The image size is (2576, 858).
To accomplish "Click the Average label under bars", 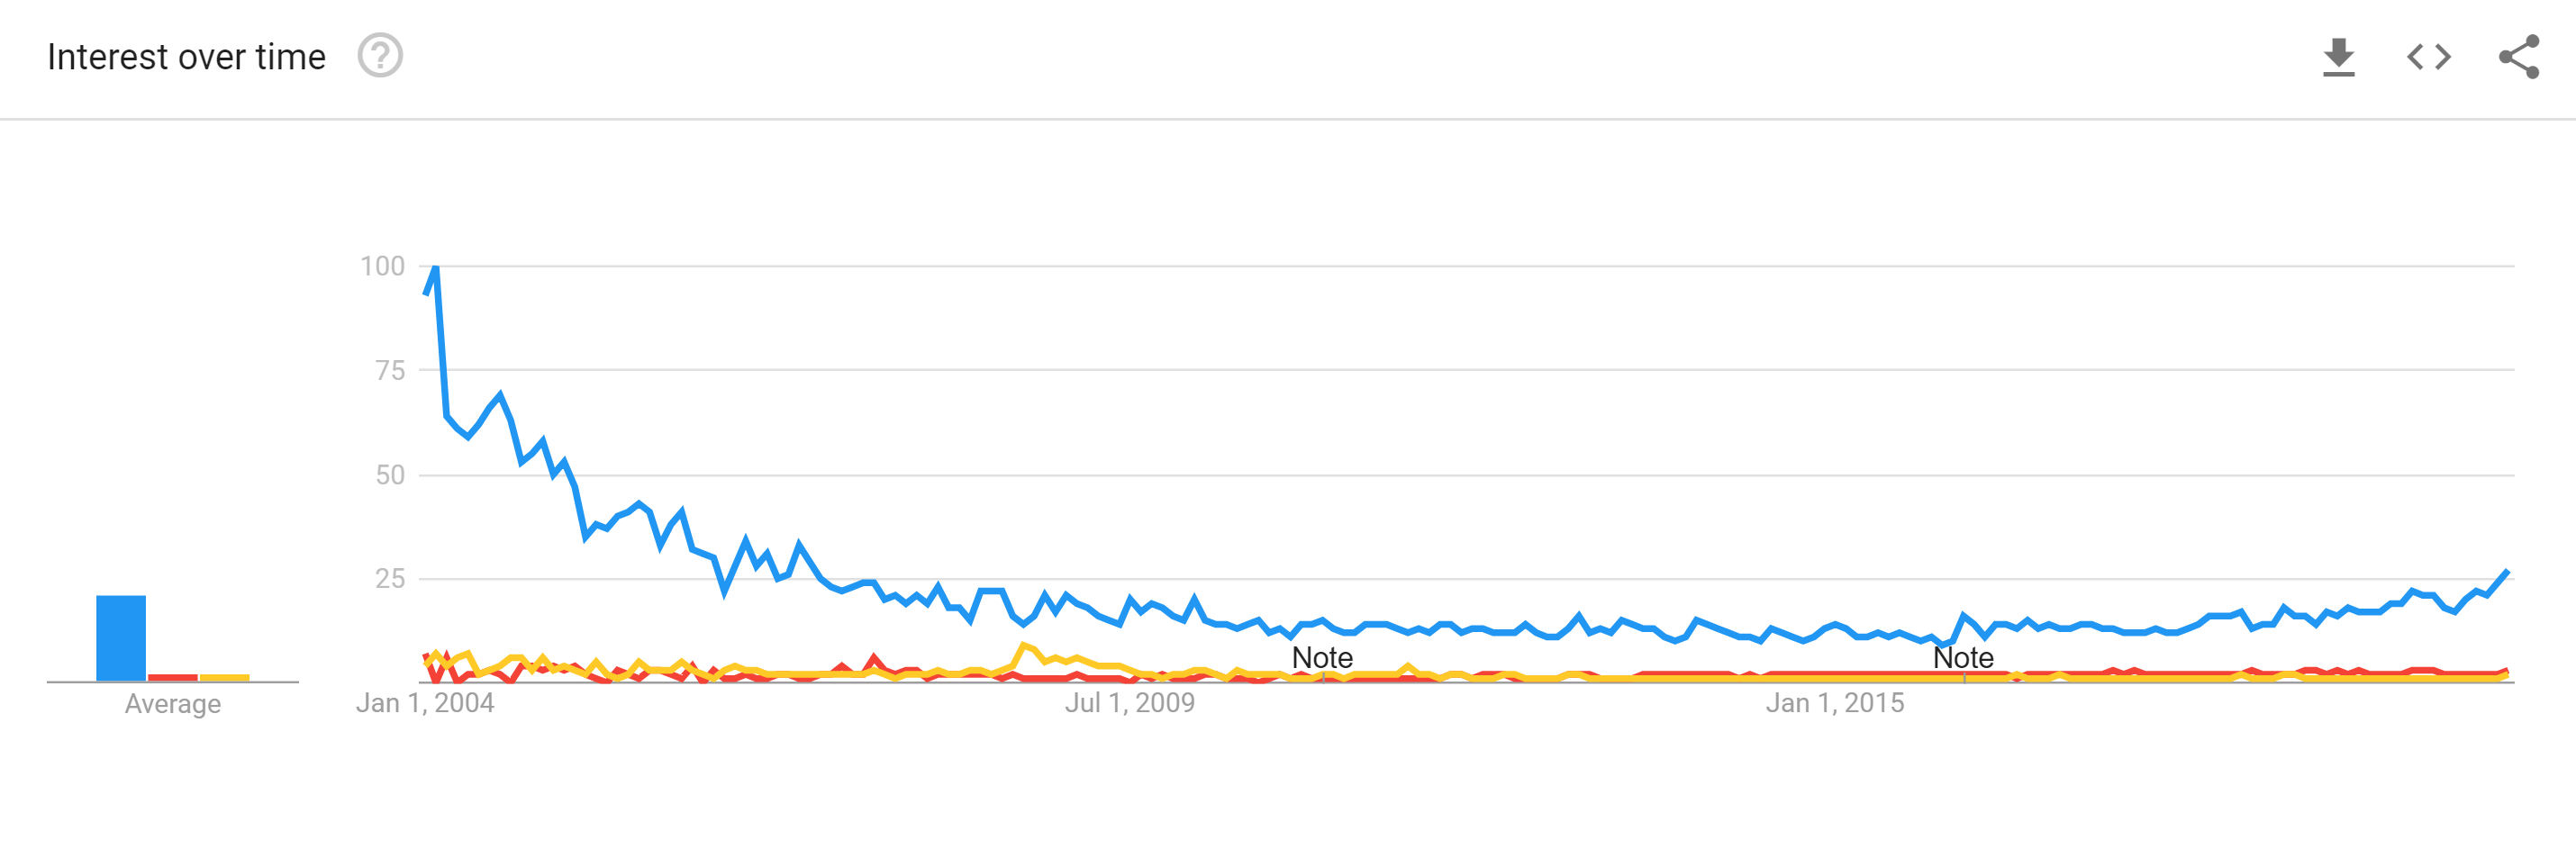I will (173, 704).
